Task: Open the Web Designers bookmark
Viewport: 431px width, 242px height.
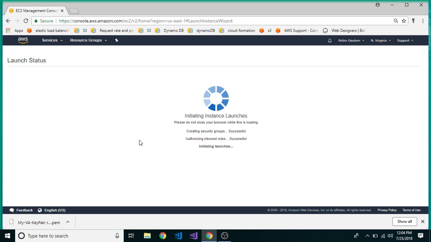Action: point(344,31)
